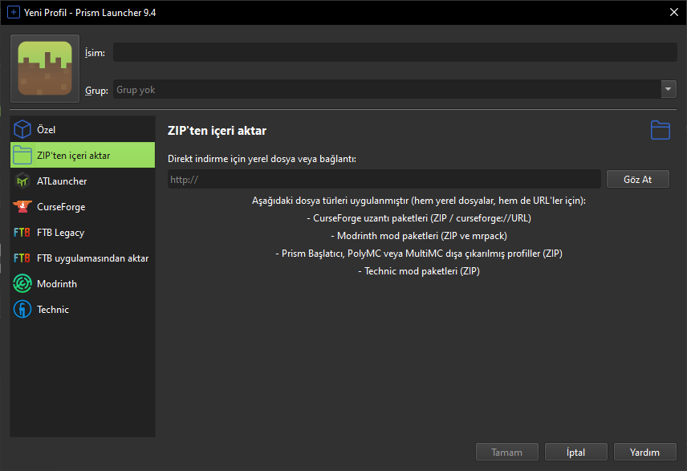Click the CurseForge anvil icon
Viewport: 687px width, 471px height.
tap(22, 206)
